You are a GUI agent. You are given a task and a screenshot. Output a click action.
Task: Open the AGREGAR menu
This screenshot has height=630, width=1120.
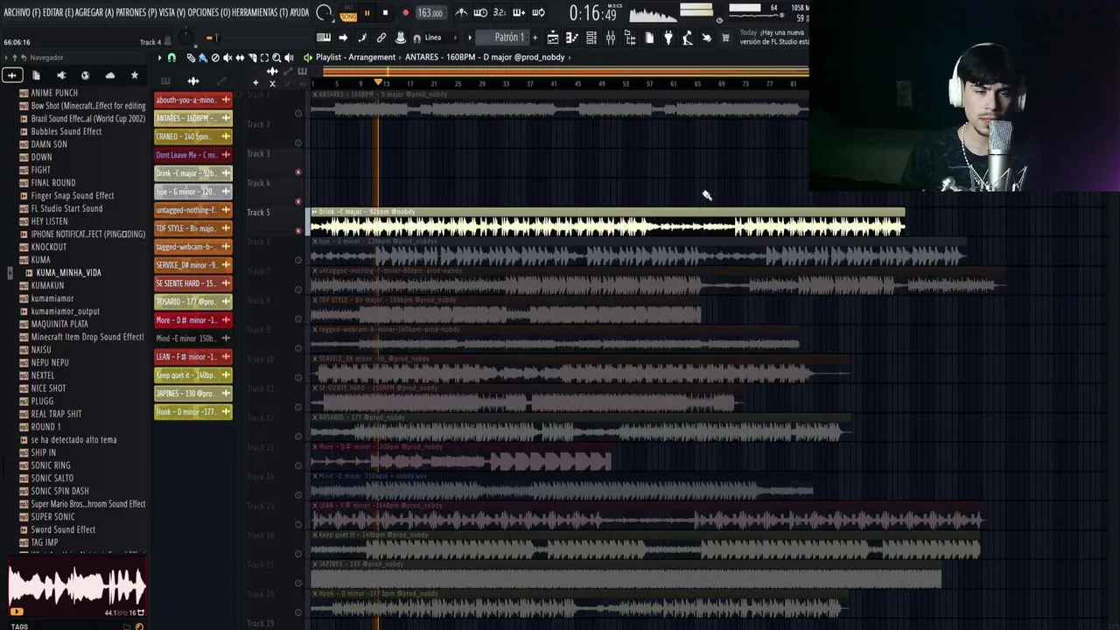[x=94, y=12]
